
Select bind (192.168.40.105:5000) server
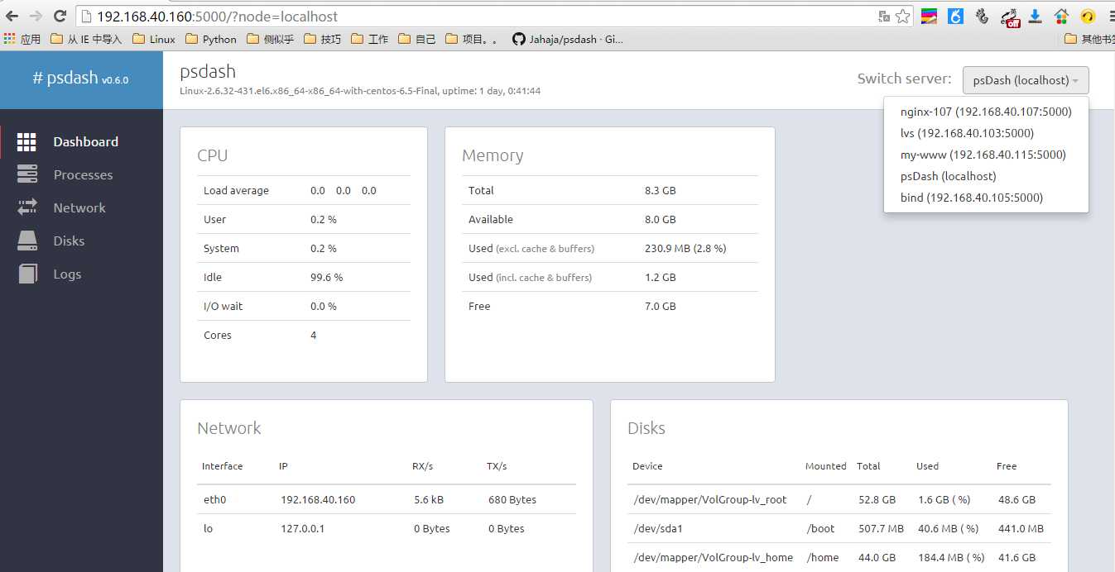tap(986, 198)
